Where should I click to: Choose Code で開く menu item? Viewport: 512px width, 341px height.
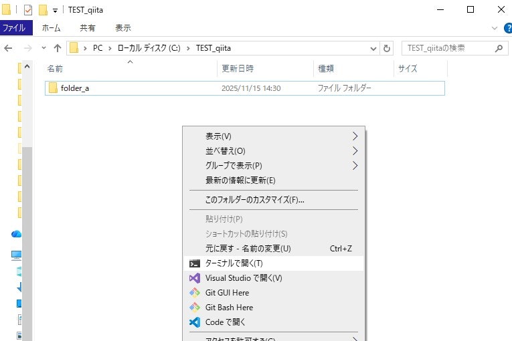(x=274, y=322)
